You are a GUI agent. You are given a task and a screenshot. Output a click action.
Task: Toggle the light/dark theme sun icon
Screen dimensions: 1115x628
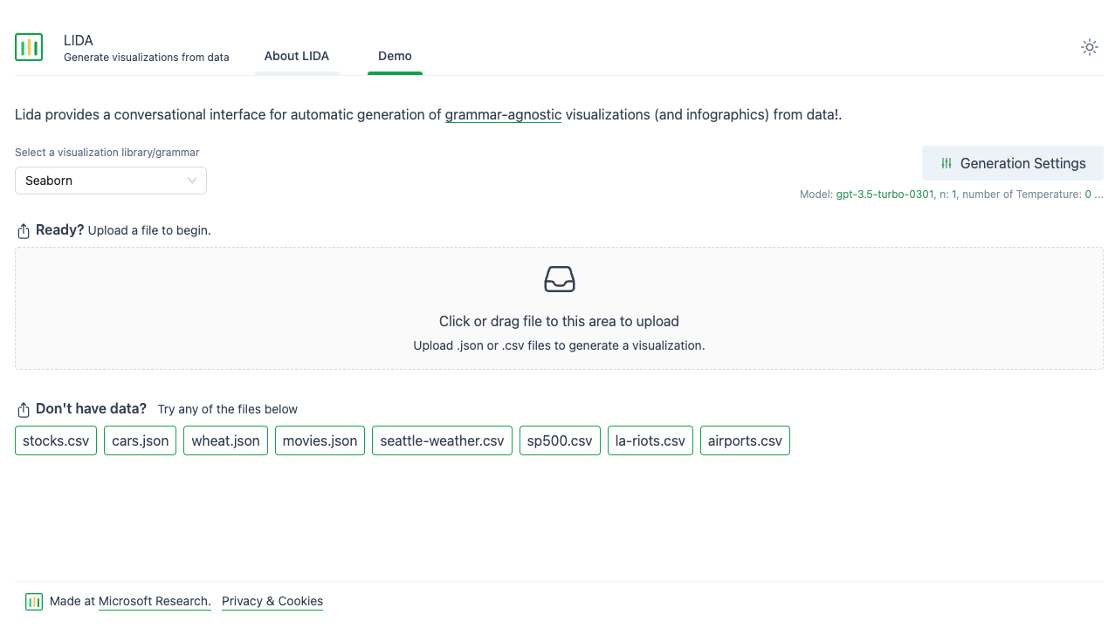(1089, 47)
